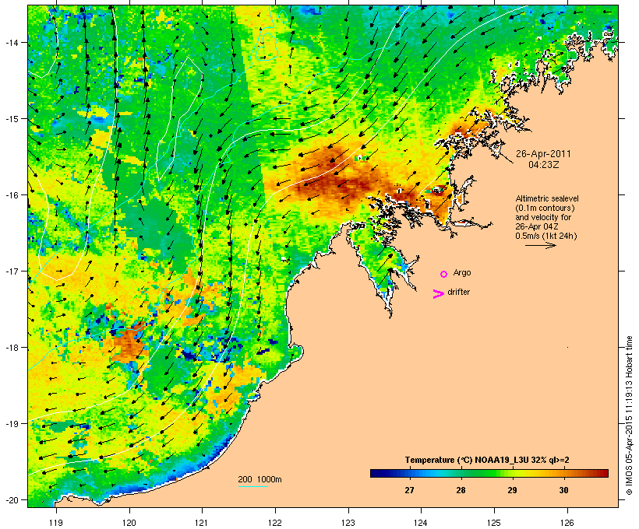Click the "26-Apr 04Z" caption line
The height and width of the screenshot is (529, 639).
[537, 226]
